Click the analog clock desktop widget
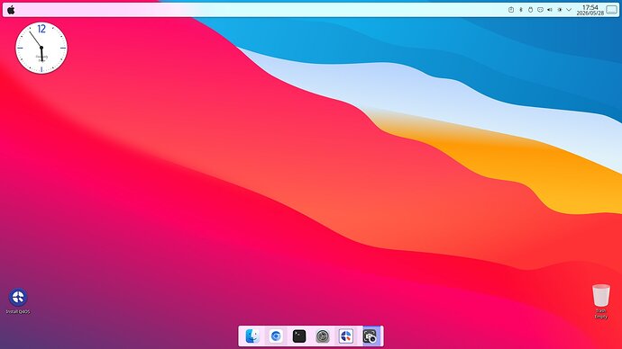 click(41, 48)
